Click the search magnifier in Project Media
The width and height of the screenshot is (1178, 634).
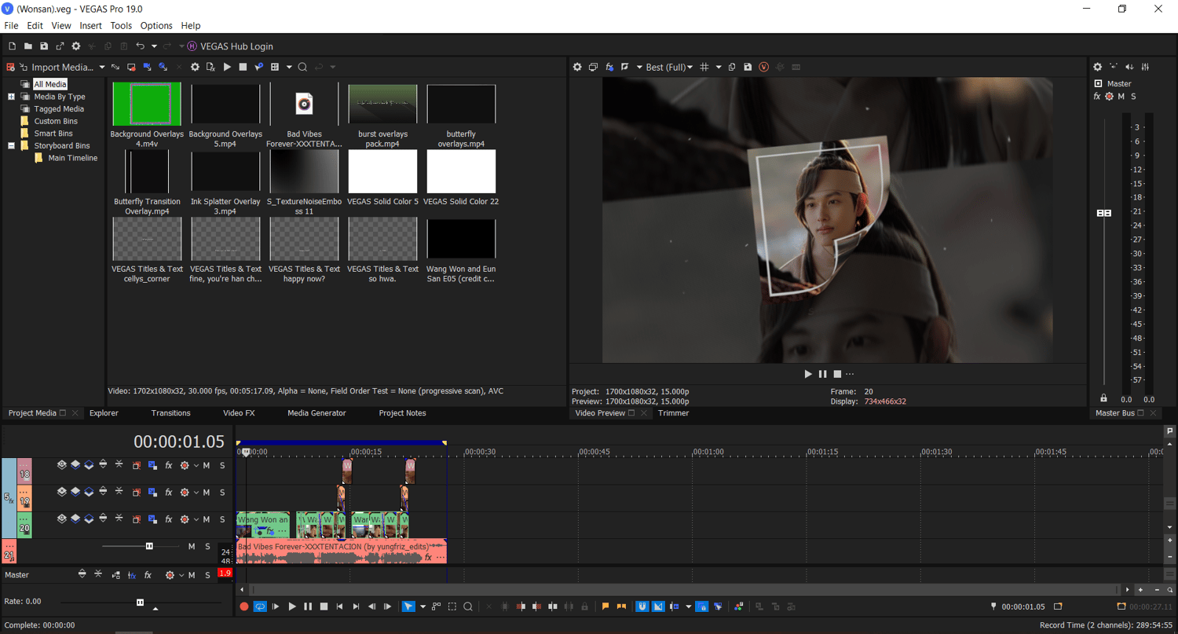302,68
